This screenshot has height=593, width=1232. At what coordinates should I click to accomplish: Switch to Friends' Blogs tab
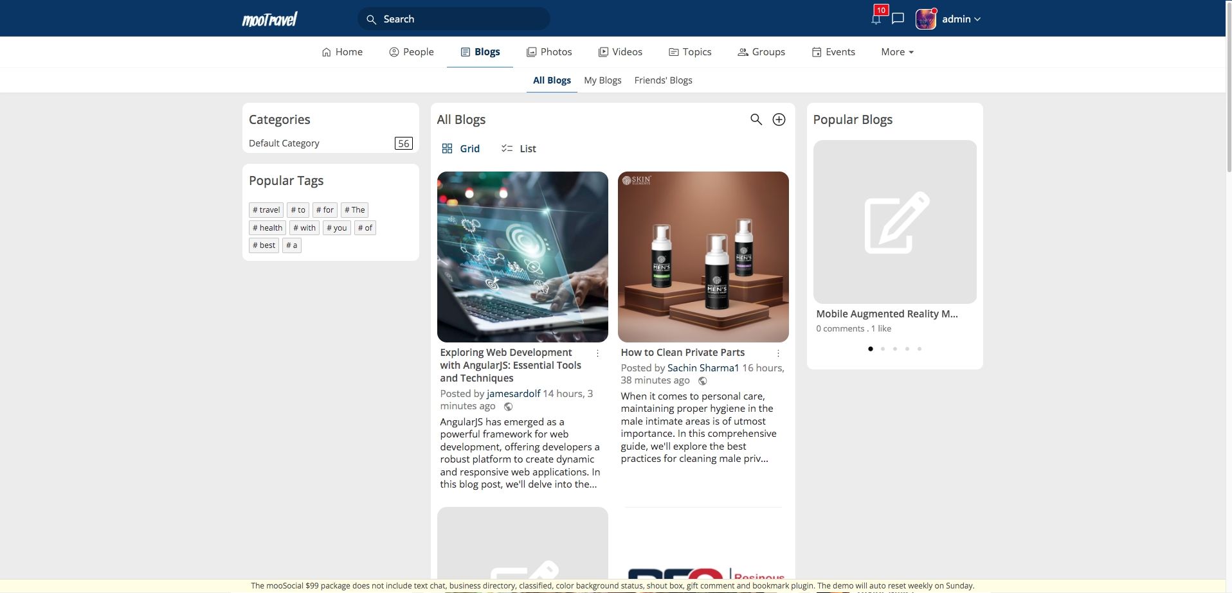click(663, 80)
